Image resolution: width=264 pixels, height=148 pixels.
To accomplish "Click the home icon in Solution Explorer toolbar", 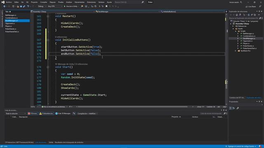I will click(x=236, y=15).
